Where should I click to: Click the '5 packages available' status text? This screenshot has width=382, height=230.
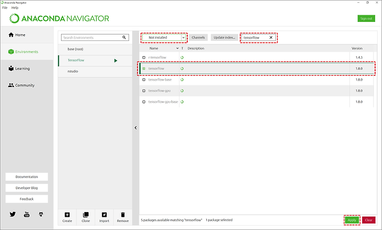[171, 220]
